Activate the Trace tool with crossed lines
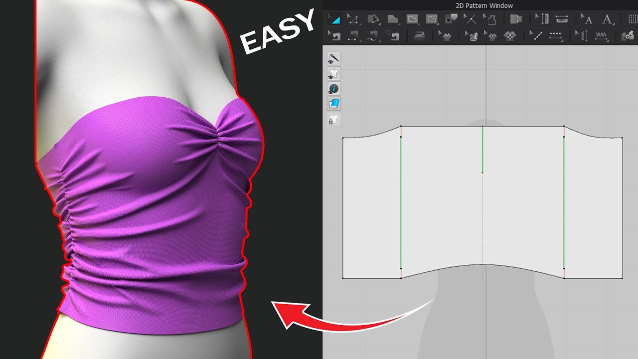Screen dimensions: 638x359 coord(471,19)
